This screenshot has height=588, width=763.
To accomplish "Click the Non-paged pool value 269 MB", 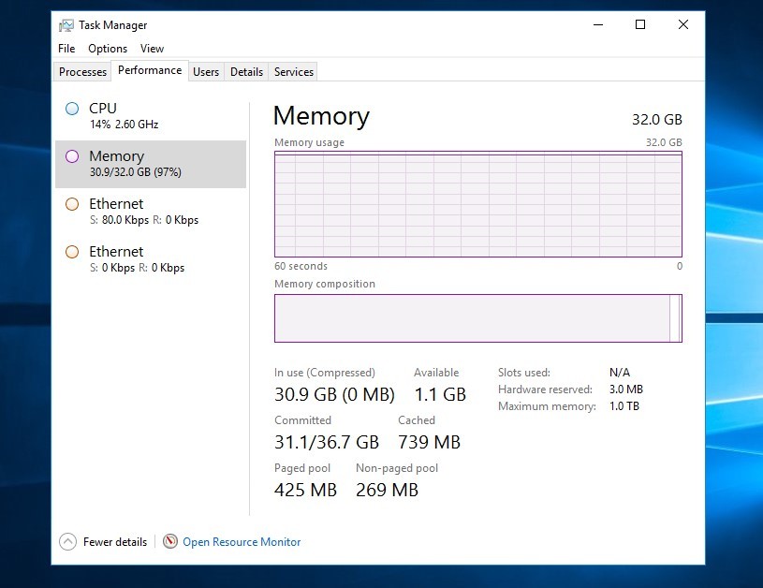I will [387, 490].
